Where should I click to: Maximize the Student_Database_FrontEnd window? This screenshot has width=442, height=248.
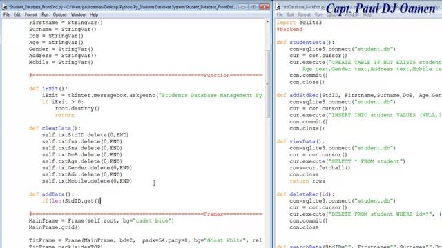pyautogui.click(x=253, y=7)
